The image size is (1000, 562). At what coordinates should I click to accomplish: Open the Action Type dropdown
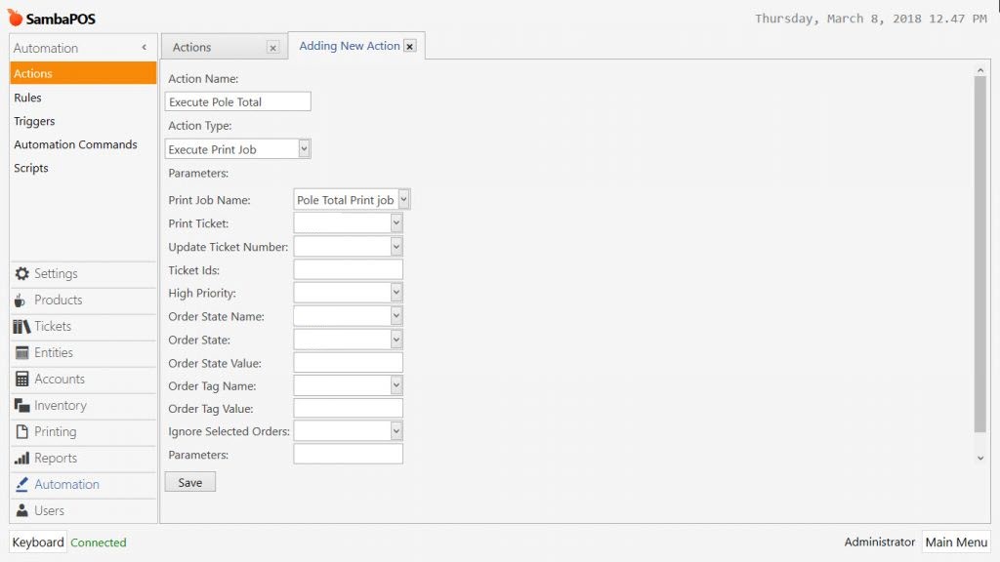[x=303, y=148]
